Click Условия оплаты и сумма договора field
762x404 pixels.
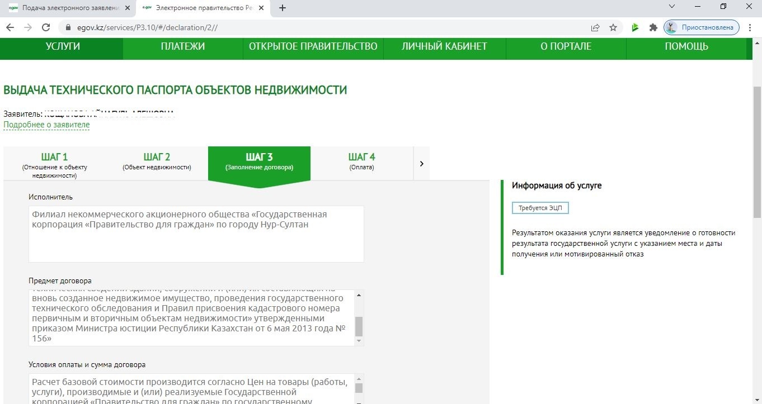coord(192,389)
